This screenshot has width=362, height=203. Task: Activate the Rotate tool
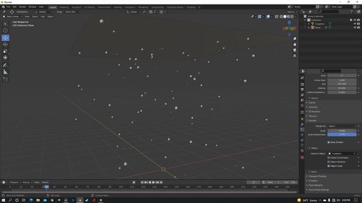5,45
